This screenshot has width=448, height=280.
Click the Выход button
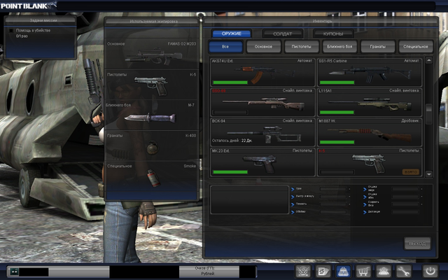point(416,243)
